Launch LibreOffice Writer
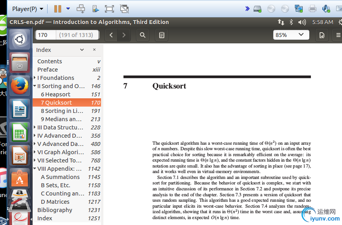This screenshot has width=342, height=225. pyautogui.click(x=20, y=109)
